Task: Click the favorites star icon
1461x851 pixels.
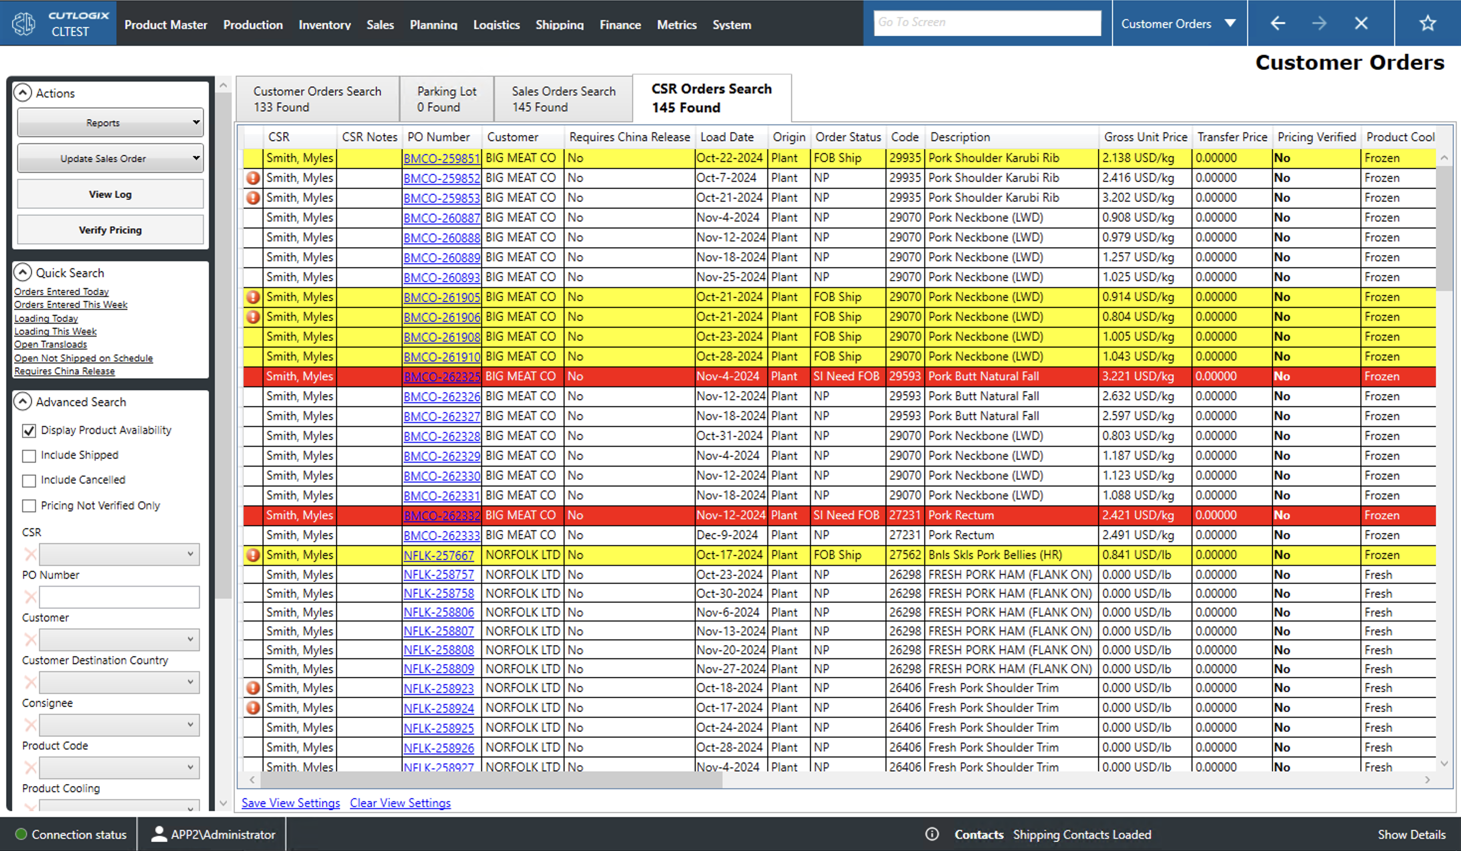Action: (1427, 23)
